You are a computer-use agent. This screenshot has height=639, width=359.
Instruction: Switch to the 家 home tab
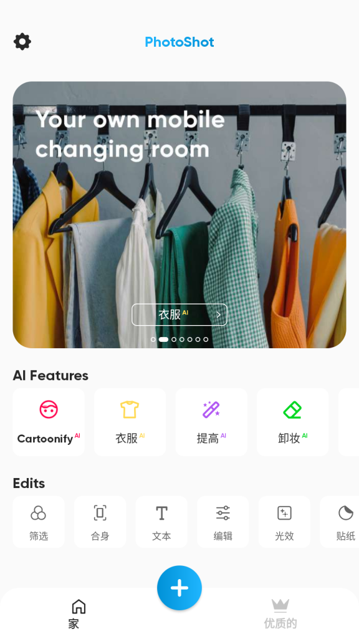(x=79, y=614)
